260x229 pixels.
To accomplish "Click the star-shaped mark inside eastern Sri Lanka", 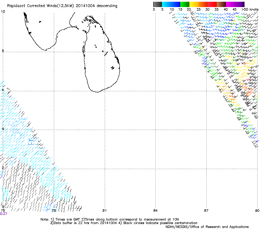I will click(112, 68).
